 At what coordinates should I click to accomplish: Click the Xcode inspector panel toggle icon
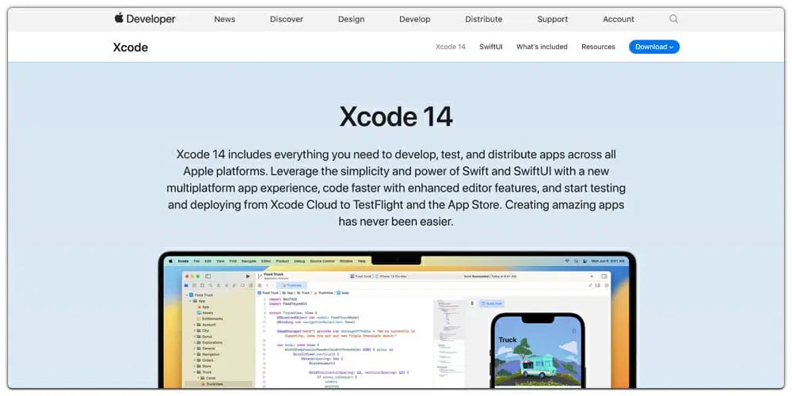(604, 276)
